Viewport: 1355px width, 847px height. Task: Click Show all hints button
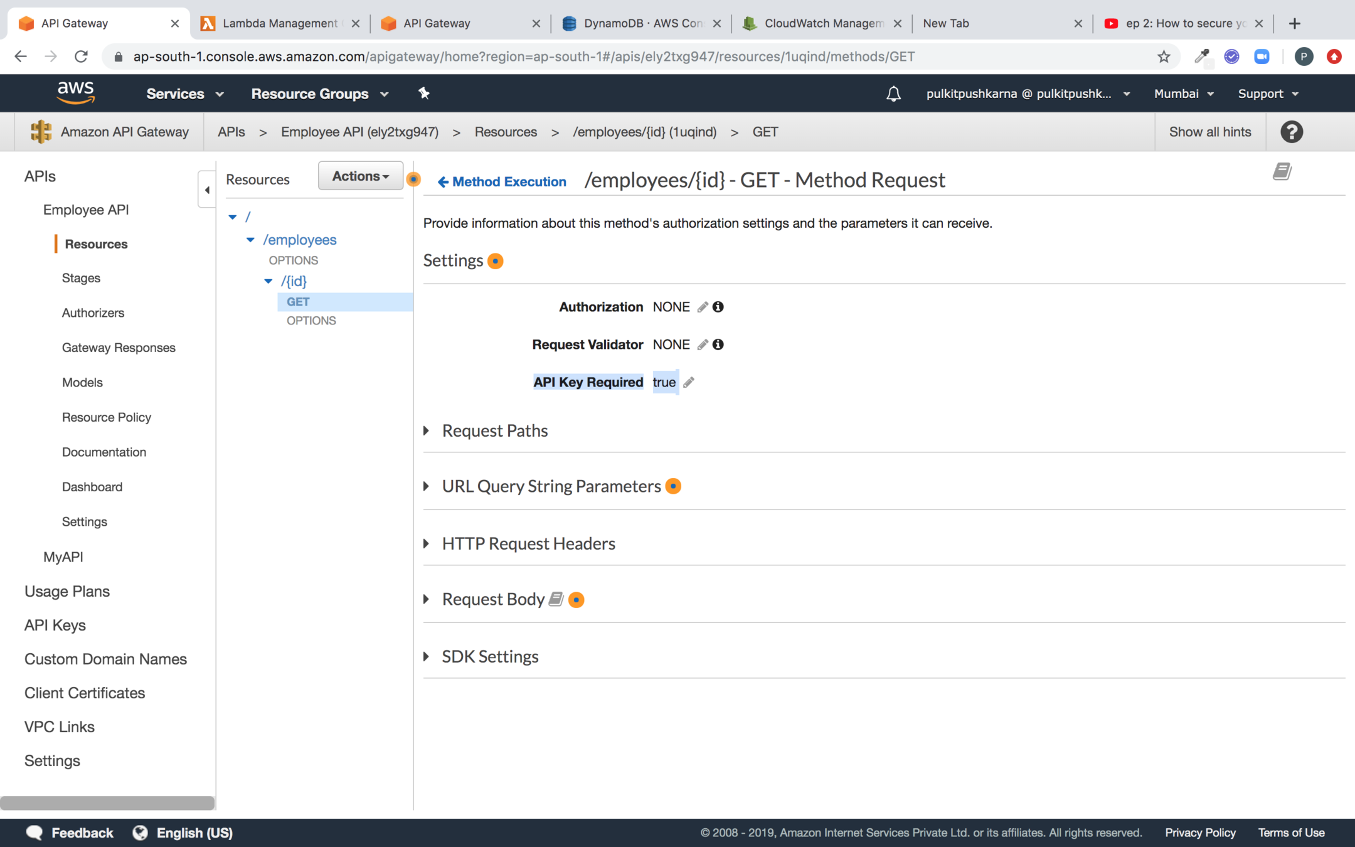tap(1209, 132)
